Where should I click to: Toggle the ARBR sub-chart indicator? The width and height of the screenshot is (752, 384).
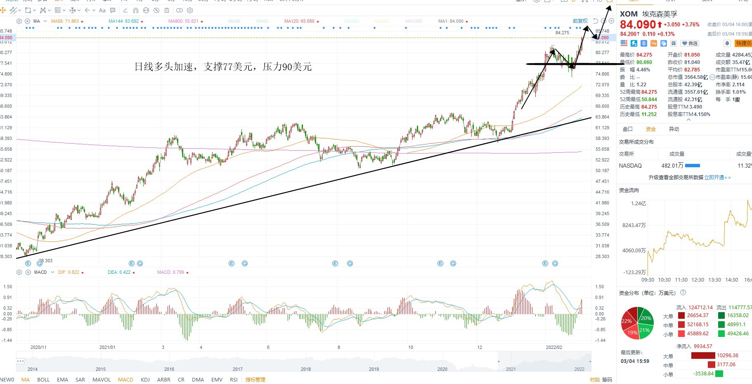[164, 379]
